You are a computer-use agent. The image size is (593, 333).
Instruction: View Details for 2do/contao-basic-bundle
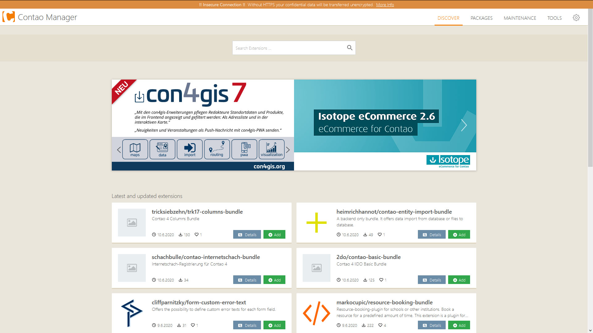coord(432,280)
